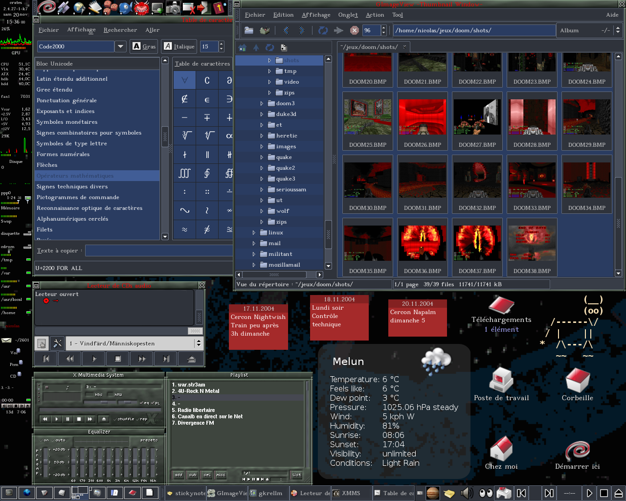This screenshot has height=501, width=626.
Task: Click the screenshot camera icon in top panel
Action: [172, 7]
